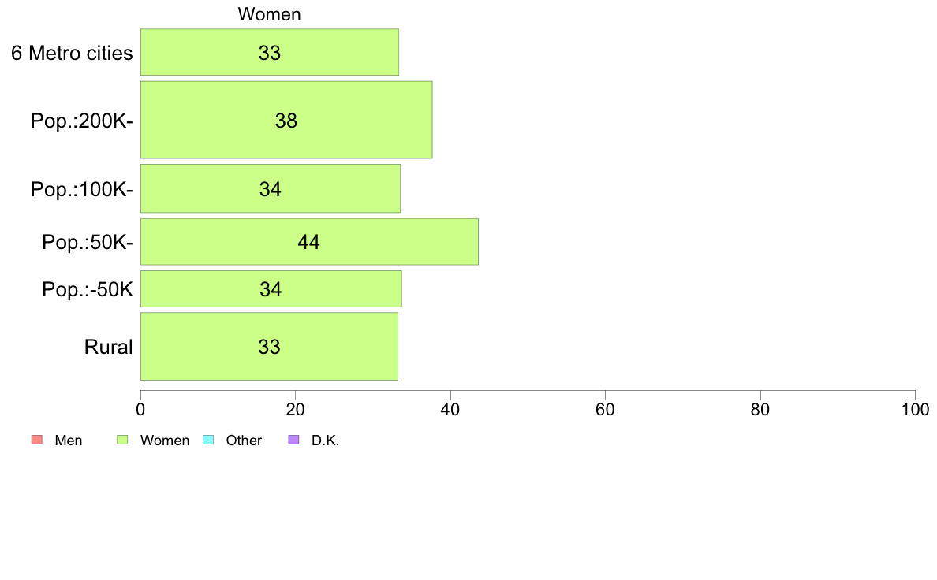The width and height of the screenshot is (937, 580).
Task: Click the Other legend text
Action: [243, 441]
